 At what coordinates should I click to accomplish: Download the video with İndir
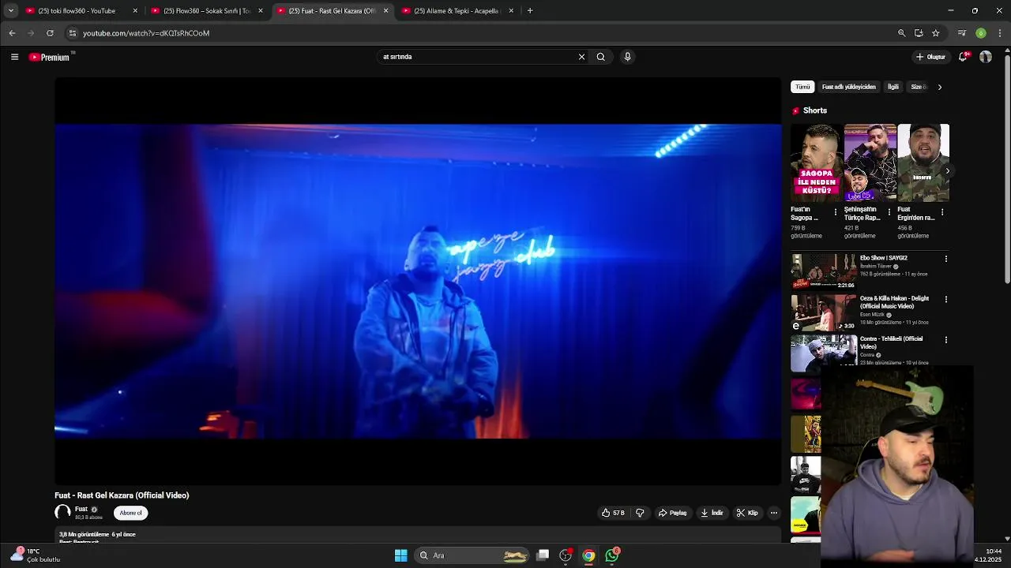click(x=712, y=513)
